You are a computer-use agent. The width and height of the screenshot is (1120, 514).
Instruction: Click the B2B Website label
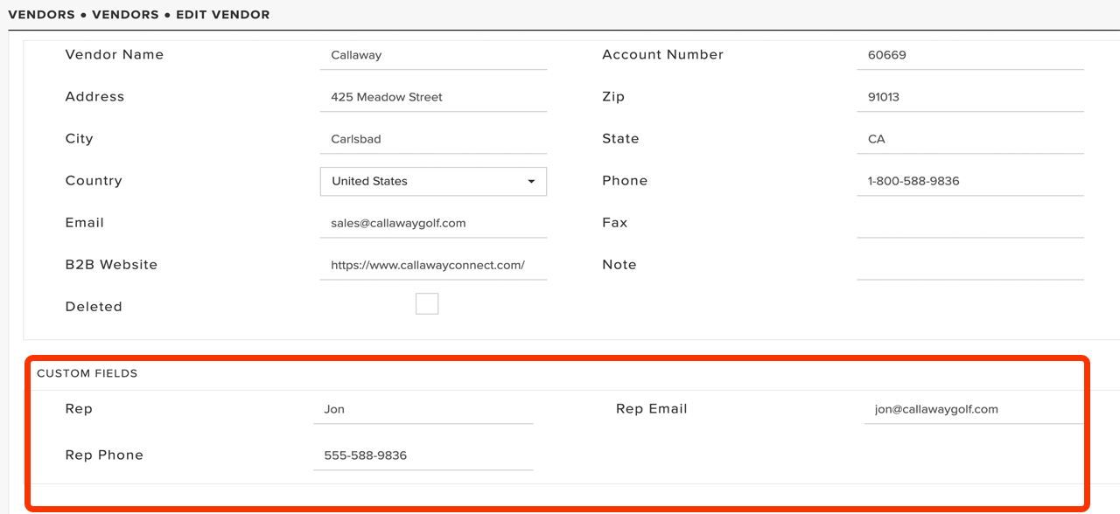point(111,264)
